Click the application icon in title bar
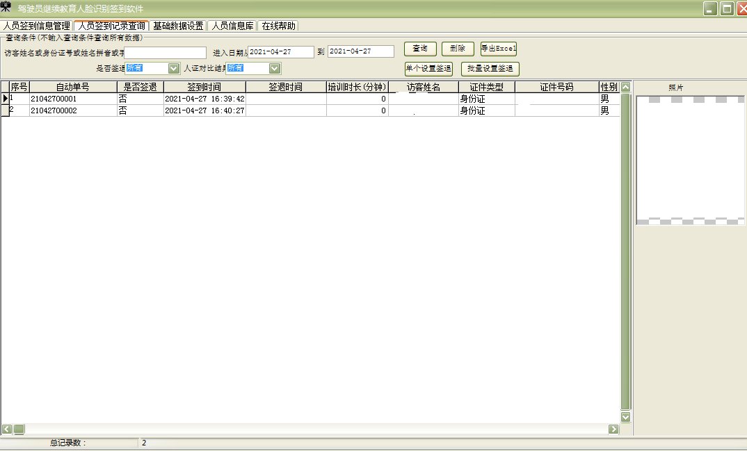Screen dimensions: 747x451 pos(6,7)
